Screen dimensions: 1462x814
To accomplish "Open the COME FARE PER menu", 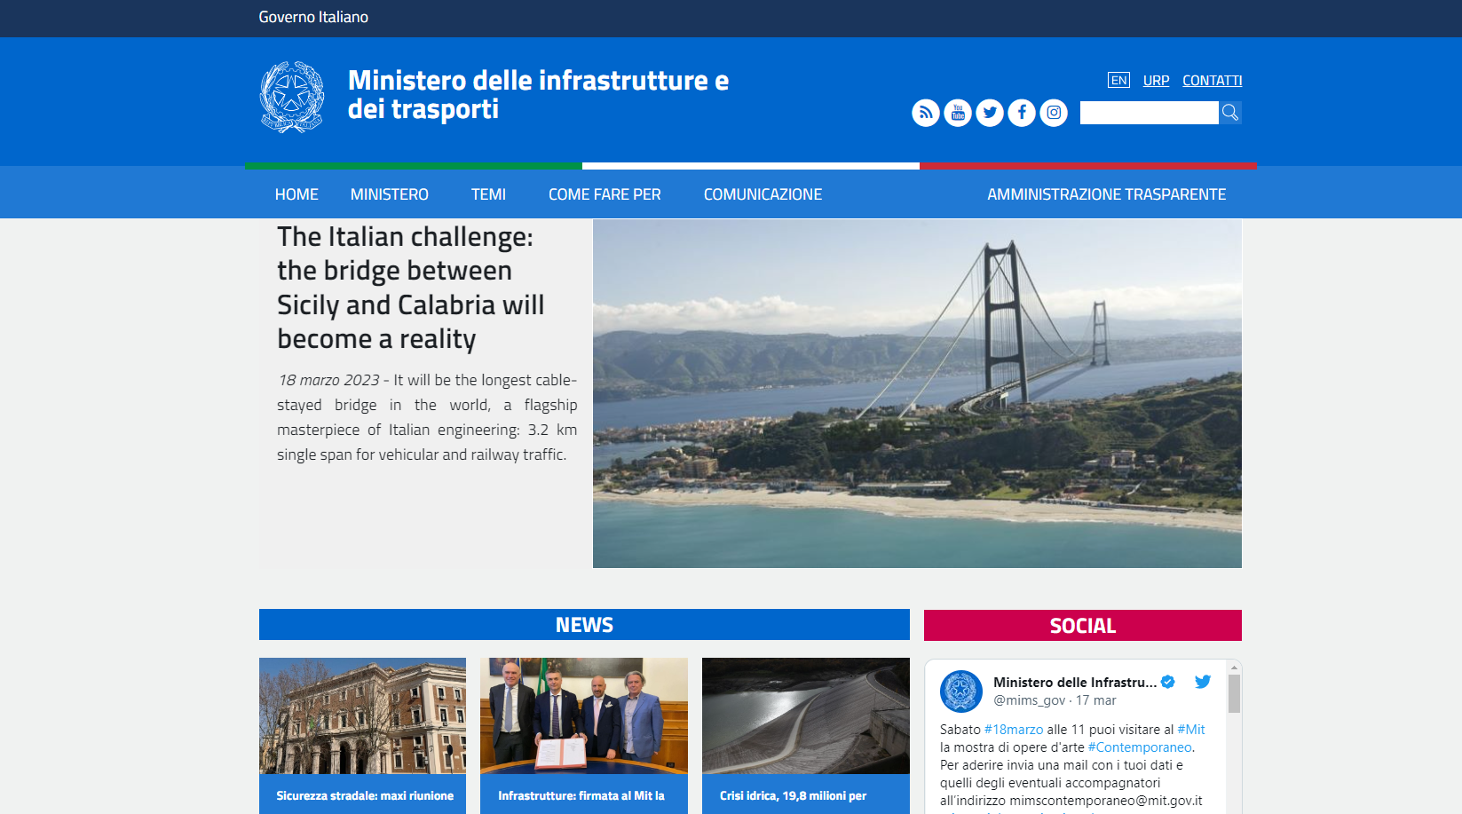I will click(x=605, y=194).
